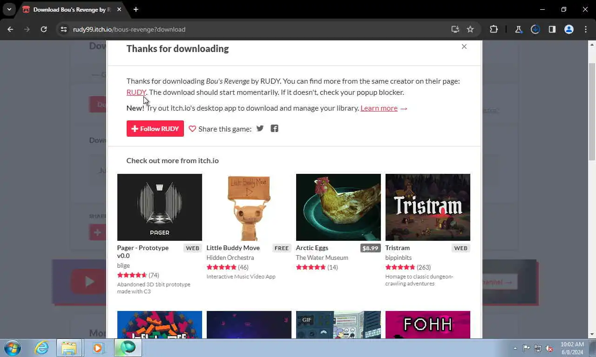The height and width of the screenshot is (357, 596).
Task: Click Little Buddy Move title link
Action: (x=233, y=248)
